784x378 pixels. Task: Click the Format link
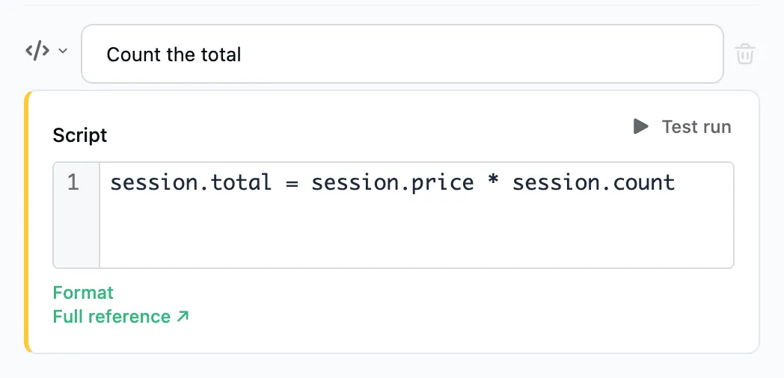click(83, 292)
